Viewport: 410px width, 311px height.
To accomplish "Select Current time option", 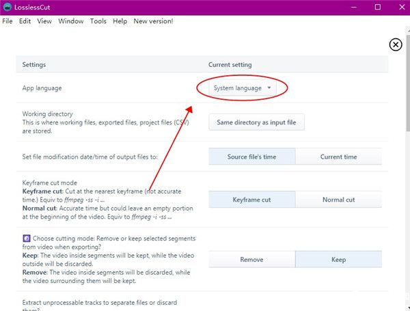I will coord(339,157).
